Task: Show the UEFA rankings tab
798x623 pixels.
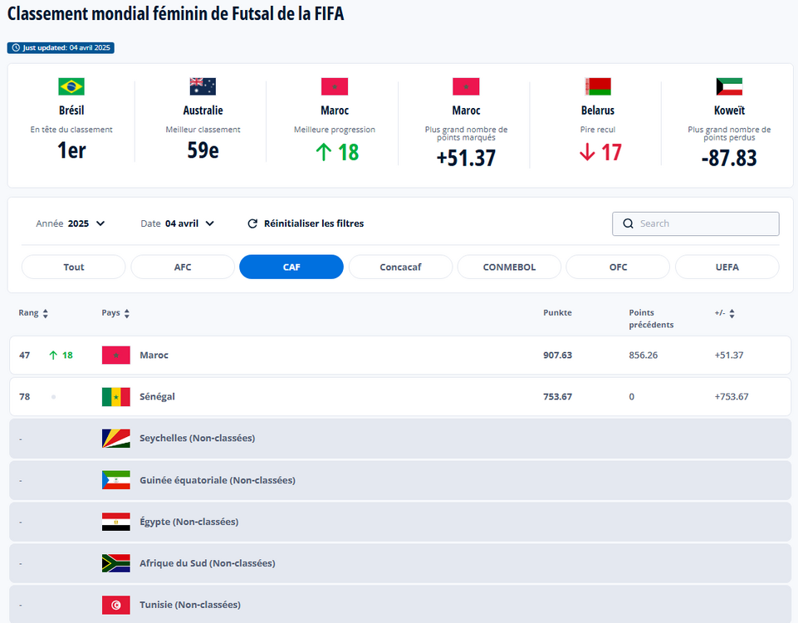Action: pyautogui.click(x=727, y=267)
